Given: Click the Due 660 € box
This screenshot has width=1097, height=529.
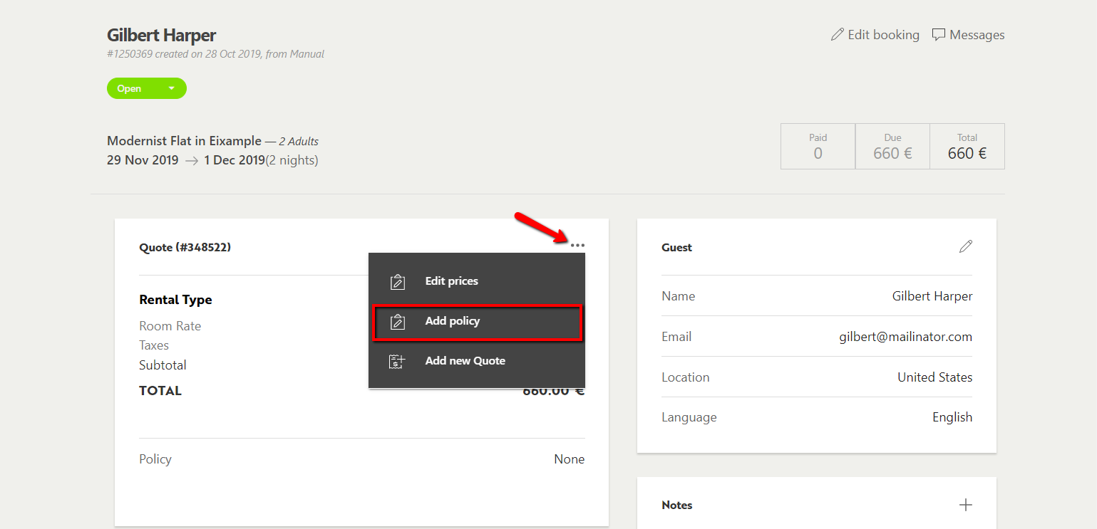Looking at the screenshot, I should pyautogui.click(x=892, y=146).
